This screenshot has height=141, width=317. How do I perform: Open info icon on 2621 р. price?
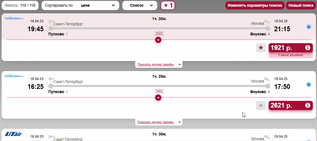click(x=308, y=105)
